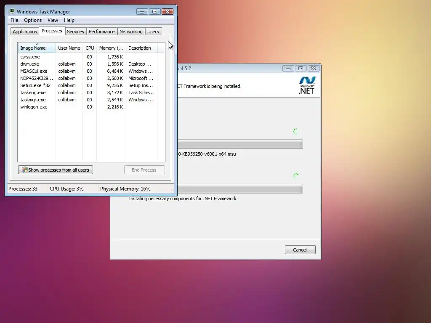The width and height of the screenshot is (431, 323).
Task: Minimize the Windows Task Manager window
Action: pos(142,11)
